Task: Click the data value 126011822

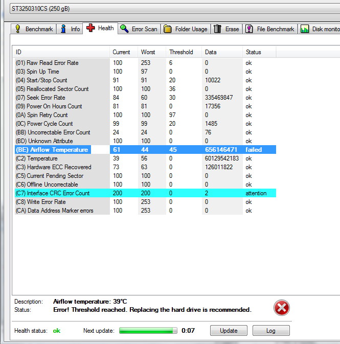Action: pos(219,167)
